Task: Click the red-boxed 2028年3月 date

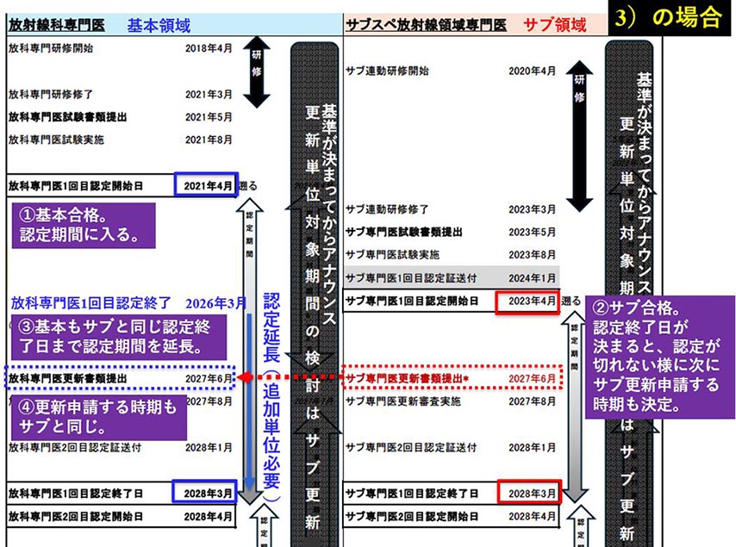Action: click(x=529, y=494)
